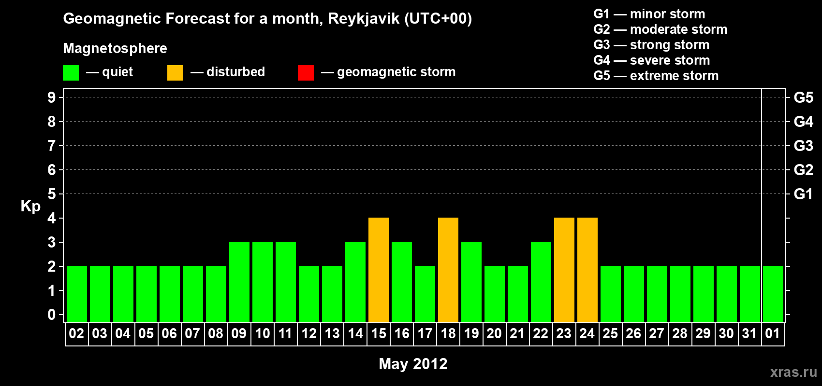The image size is (822, 386).
Task: Click the G5 label on right axis
Action: [x=804, y=97]
